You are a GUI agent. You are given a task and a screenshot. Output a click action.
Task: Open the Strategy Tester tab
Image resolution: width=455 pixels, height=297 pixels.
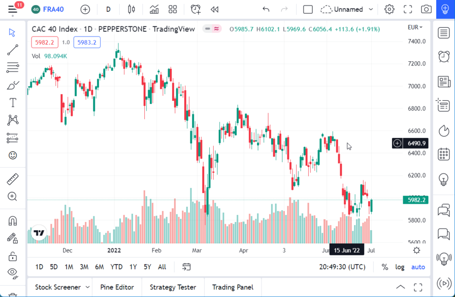[x=173, y=287]
